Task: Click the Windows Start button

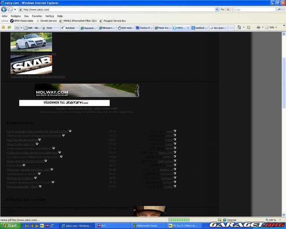Action: tap(9, 226)
